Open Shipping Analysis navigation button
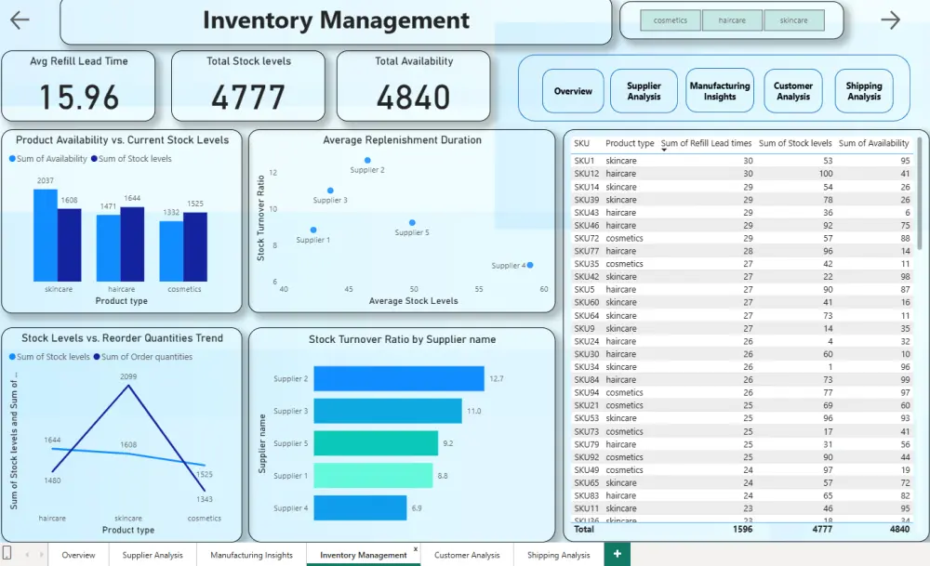Screen dimensions: 930x566 (x=864, y=91)
